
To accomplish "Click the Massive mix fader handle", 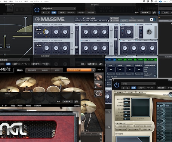I will 116,39.
